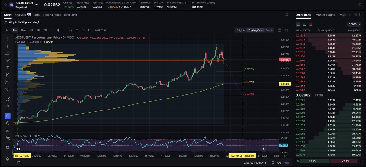
Task: Enter fullscreen chart mode
Action: coord(286,30)
